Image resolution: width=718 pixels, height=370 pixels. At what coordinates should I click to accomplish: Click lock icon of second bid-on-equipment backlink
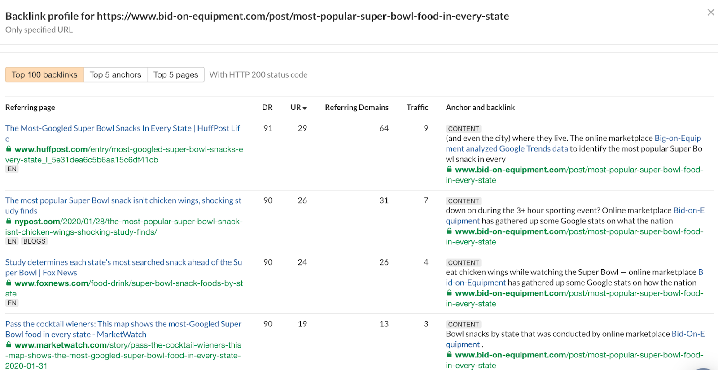(449, 231)
